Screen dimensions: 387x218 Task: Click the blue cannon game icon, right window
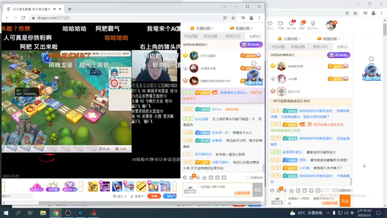tap(371, 72)
